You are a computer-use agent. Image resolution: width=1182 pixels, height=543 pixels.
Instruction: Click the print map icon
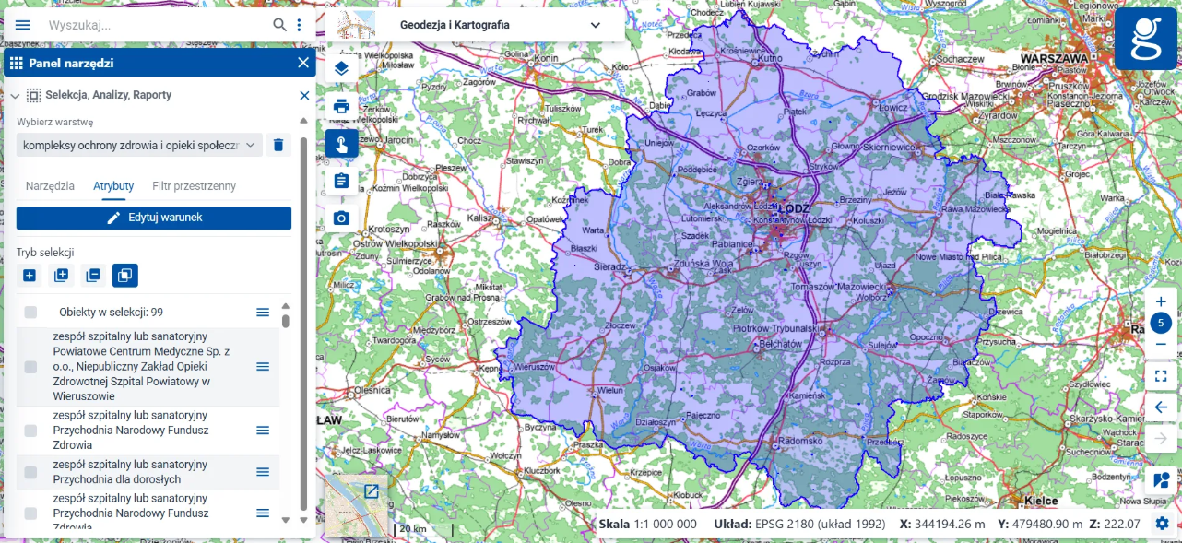[x=341, y=106]
